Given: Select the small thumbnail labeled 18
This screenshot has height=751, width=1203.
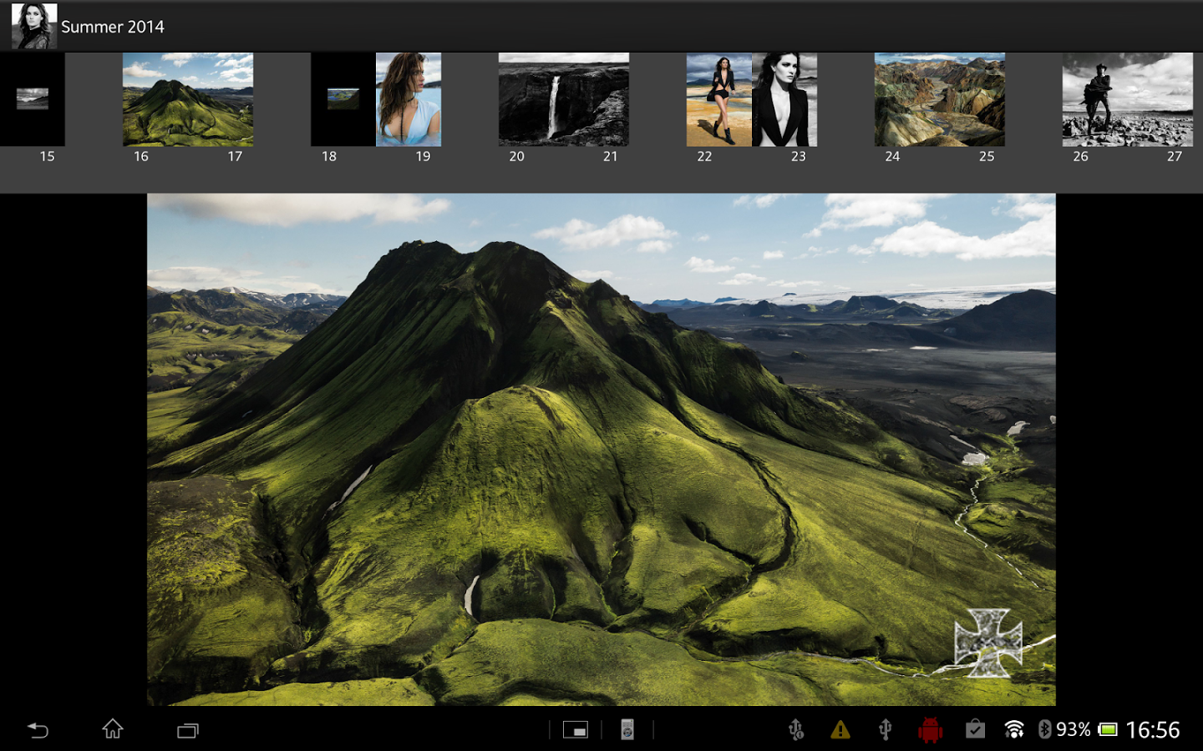Looking at the screenshot, I should (x=343, y=99).
